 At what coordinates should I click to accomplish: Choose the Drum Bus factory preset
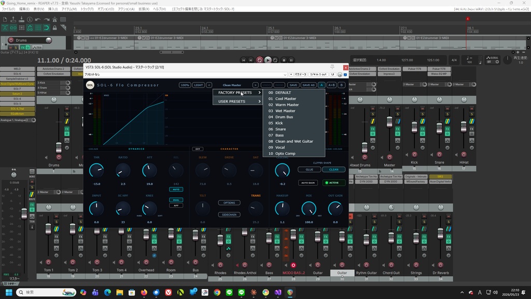tap(294, 117)
